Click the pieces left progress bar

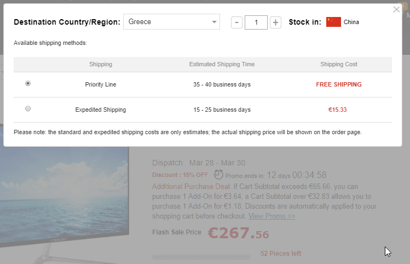point(201,256)
